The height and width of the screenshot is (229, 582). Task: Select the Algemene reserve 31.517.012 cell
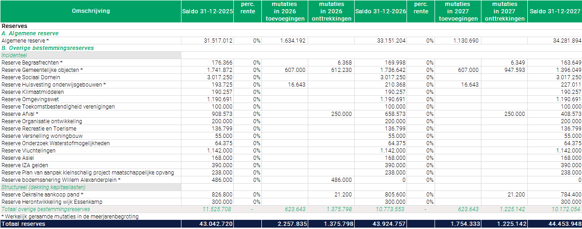[x=217, y=41]
